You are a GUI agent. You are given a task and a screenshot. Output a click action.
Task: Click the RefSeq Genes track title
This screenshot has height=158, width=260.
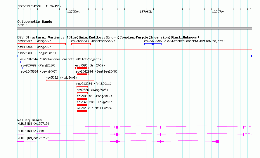[x=30, y=120]
